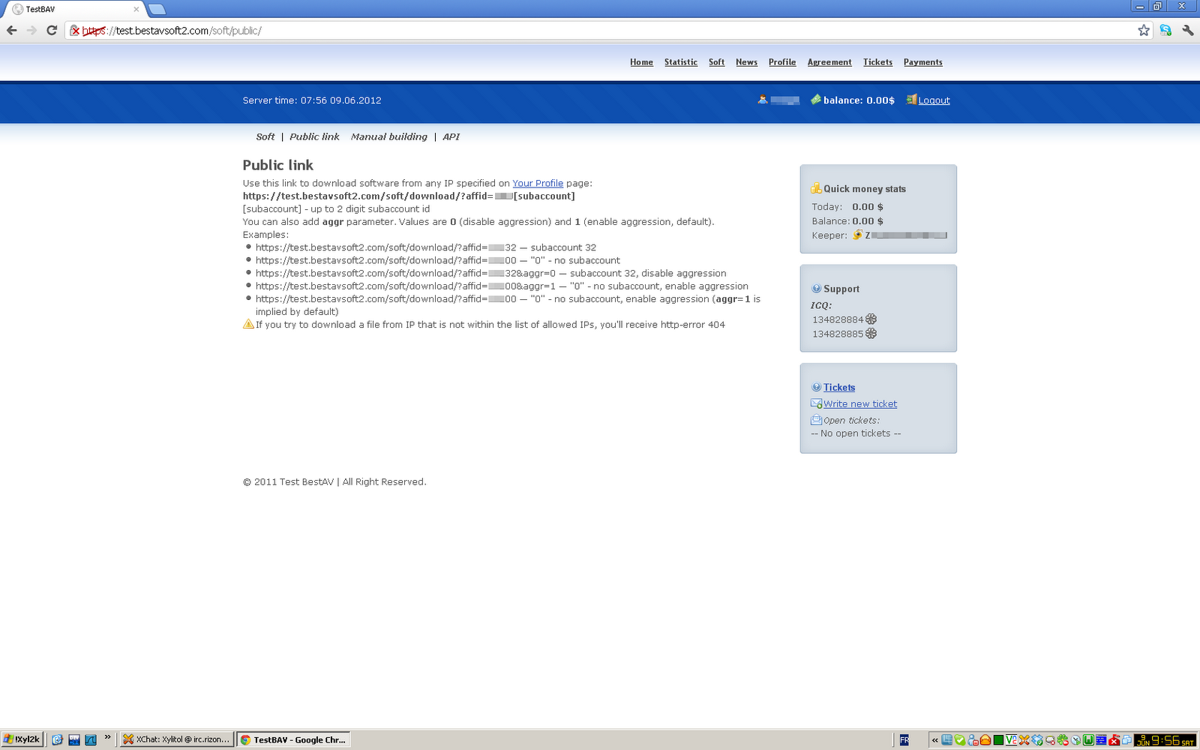This screenshot has height=750, width=1200.
Task: Click the 'balance: 0.00$' header text
Action: coord(859,100)
